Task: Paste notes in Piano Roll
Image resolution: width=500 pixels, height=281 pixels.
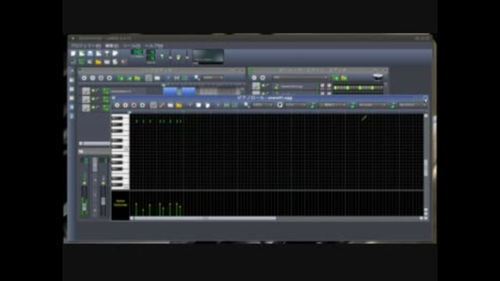Action: 207,105
